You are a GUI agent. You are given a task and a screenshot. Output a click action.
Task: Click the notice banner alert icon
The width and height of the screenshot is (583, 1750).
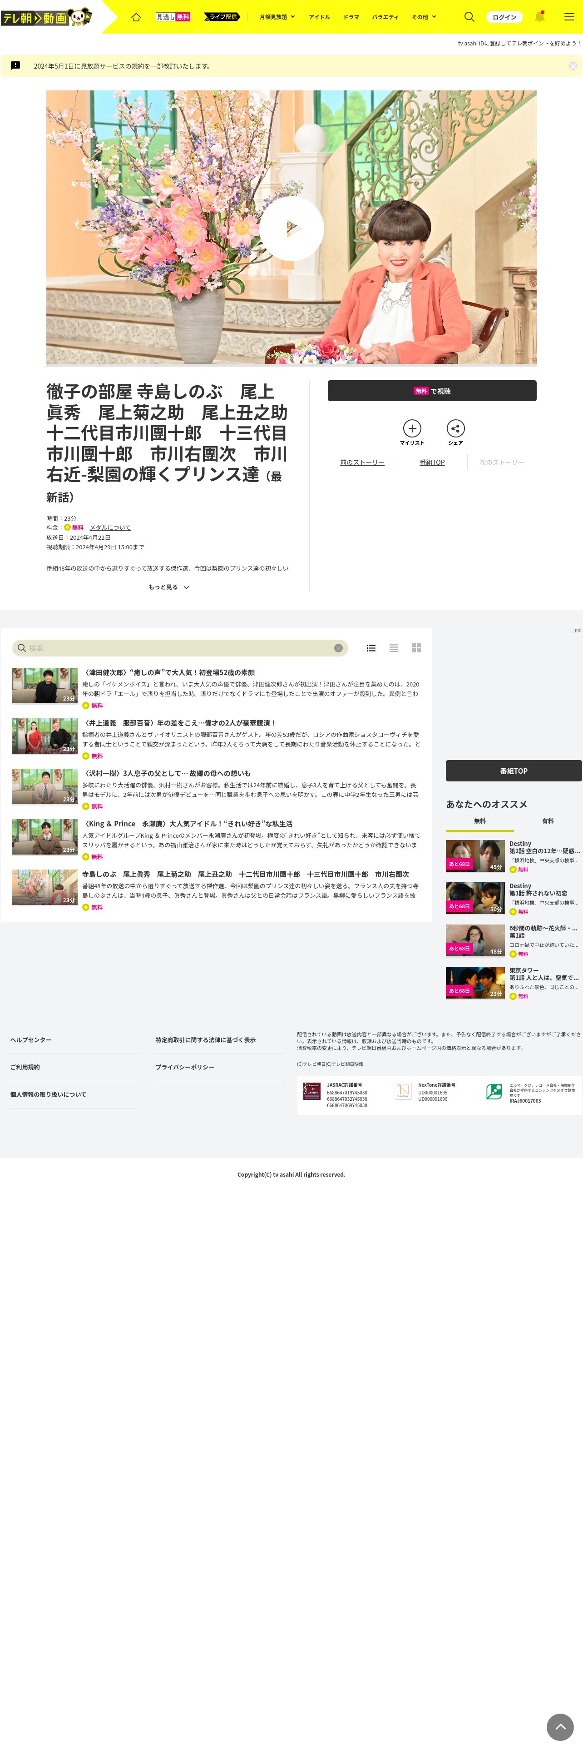pyautogui.click(x=15, y=66)
